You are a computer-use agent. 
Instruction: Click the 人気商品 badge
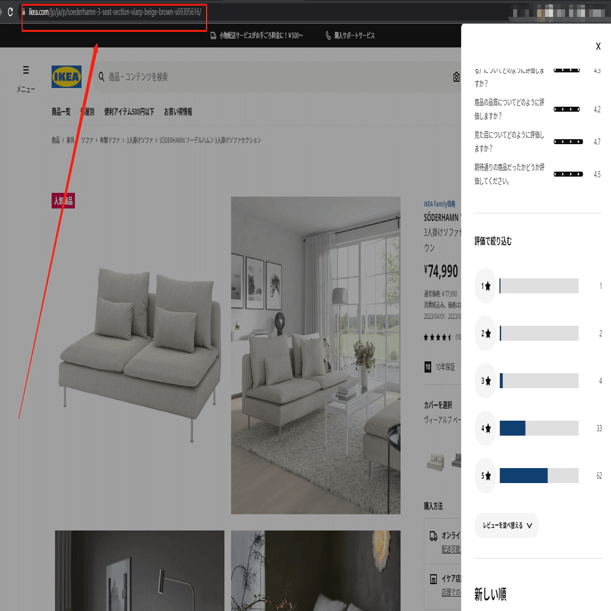[63, 201]
